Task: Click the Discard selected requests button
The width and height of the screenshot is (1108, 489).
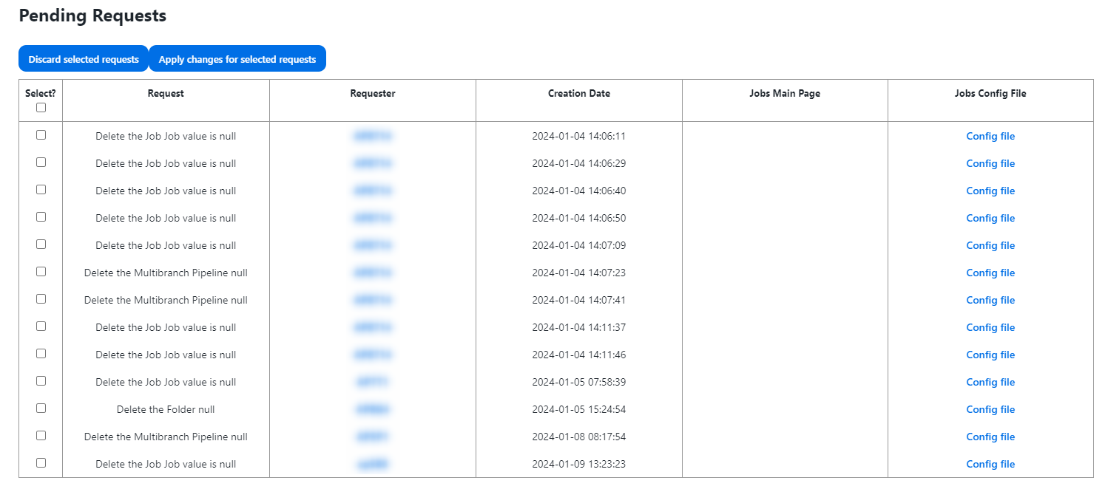Action: tap(84, 59)
